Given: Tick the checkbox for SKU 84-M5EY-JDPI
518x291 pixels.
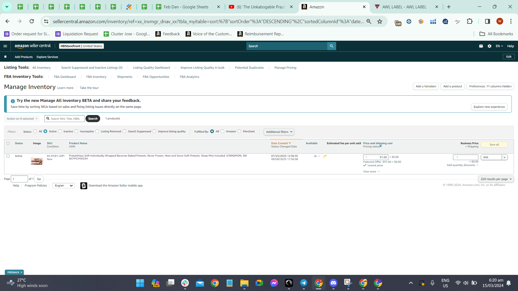Looking at the screenshot, I should (8, 156).
